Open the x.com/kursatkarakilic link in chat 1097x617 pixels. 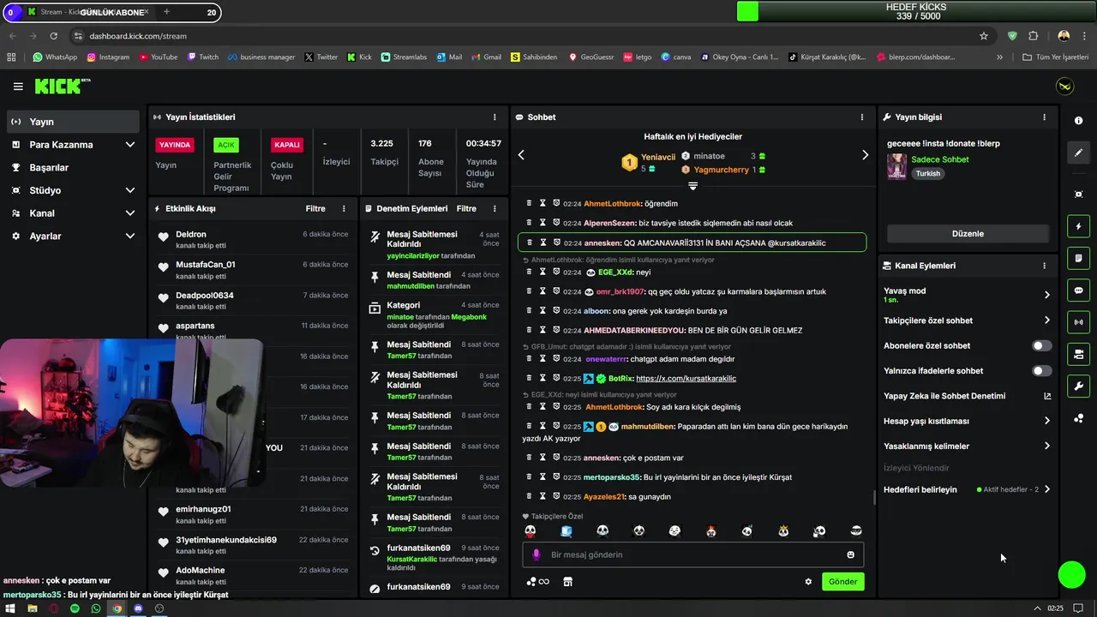point(686,378)
